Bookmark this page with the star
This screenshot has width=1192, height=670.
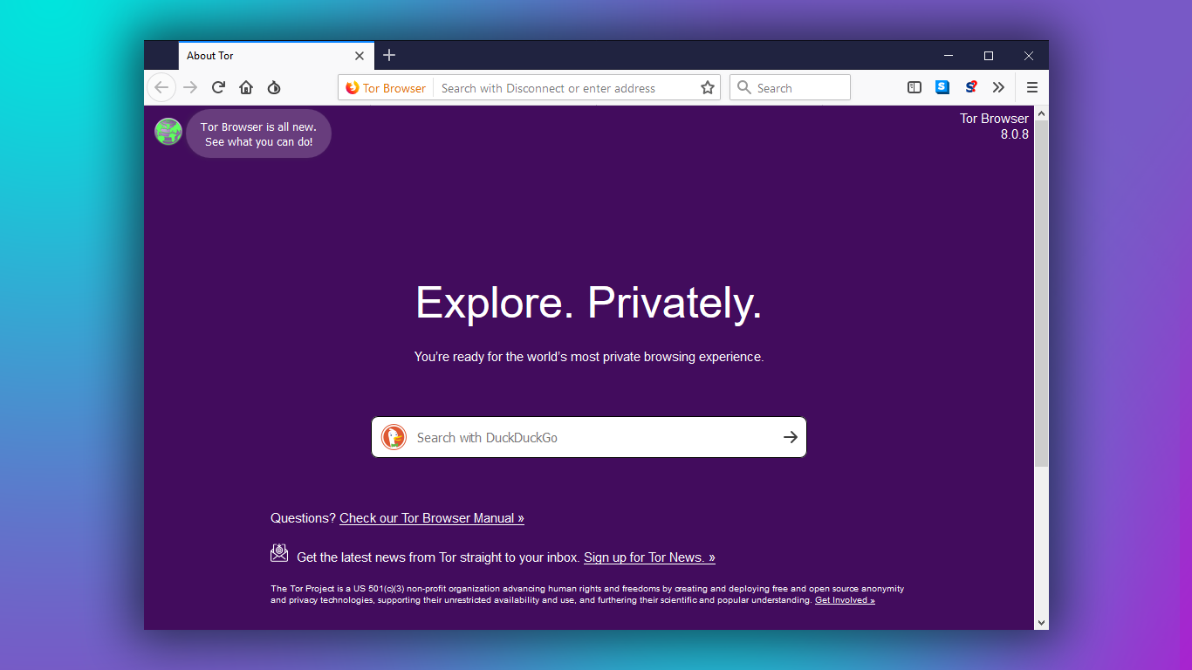click(x=708, y=88)
